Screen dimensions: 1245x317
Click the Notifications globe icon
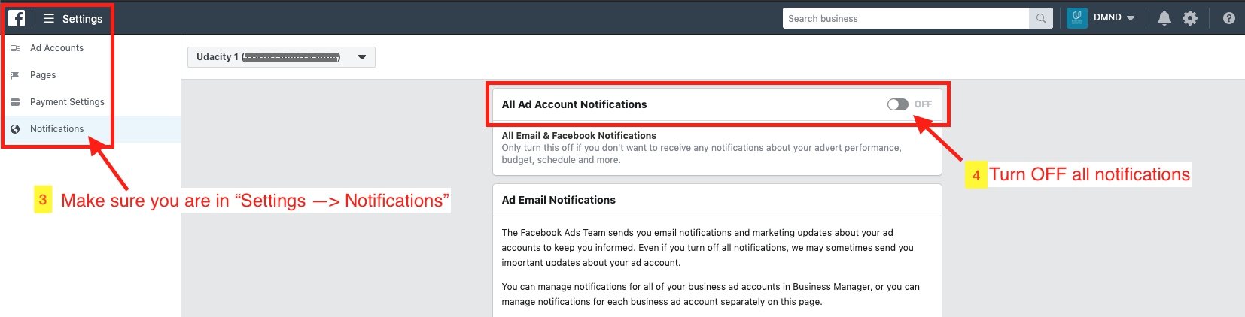[x=15, y=129]
